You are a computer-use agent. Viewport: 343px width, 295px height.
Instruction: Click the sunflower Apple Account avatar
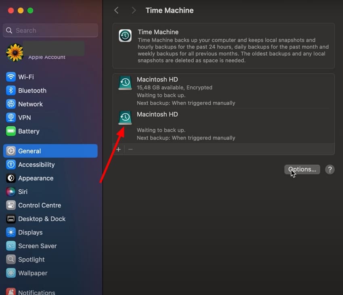tap(15, 52)
